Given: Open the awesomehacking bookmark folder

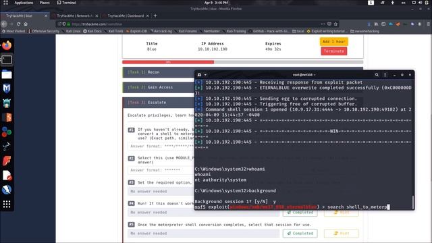Looking at the screenshot, I should point(364,31).
